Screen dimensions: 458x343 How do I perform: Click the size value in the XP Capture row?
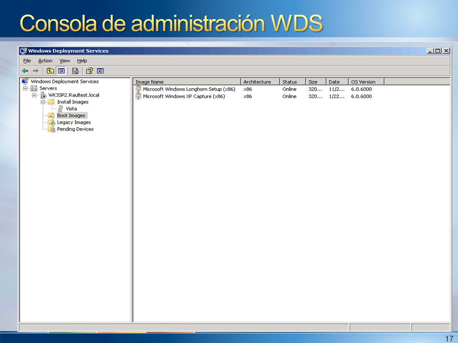point(315,96)
